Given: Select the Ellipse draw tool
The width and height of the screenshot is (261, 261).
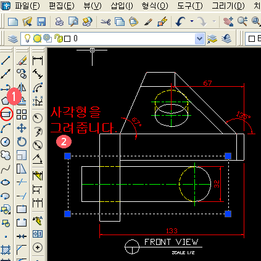Looking at the screenshot, I should (6, 182).
